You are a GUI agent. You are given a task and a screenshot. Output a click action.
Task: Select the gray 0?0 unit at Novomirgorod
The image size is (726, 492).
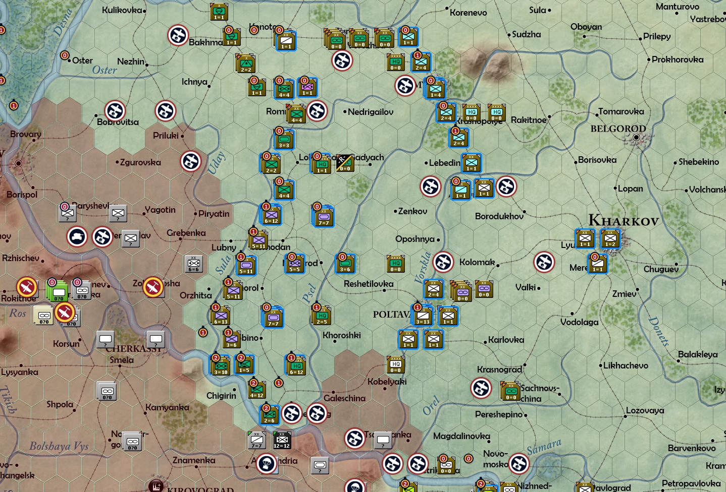point(132,442)
